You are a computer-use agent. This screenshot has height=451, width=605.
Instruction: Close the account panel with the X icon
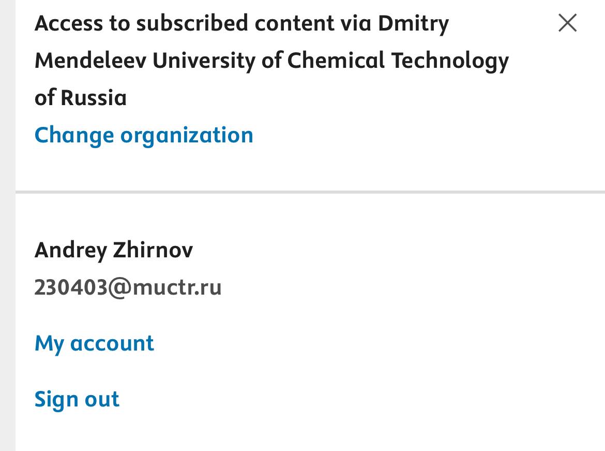tap(567, 23)
